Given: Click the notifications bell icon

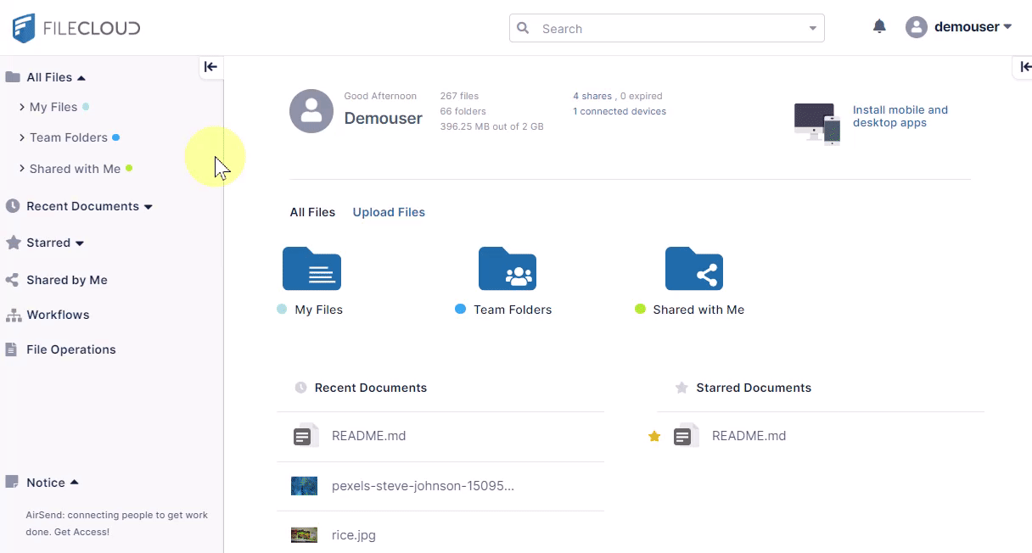Looking at the screenshot, I should pyautogui.click(x=879, y=27).
